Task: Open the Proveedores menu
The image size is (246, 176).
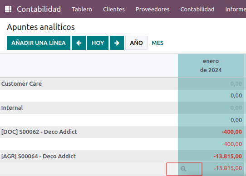Action: 153,9
